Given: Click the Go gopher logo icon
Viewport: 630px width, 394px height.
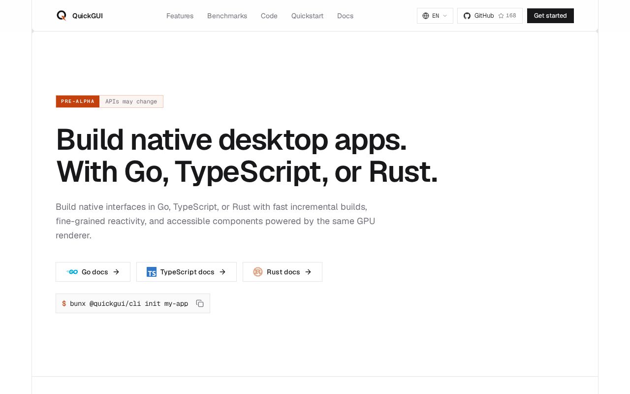Looking at the screenshot, I should pyautogui.click(x=72, y=272).
